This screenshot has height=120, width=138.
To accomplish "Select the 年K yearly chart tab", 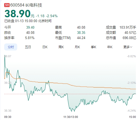I will [x=110, y=47].
